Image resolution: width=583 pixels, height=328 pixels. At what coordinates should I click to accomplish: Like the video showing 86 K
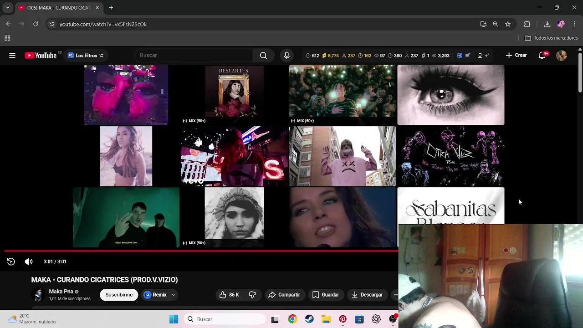[229, 295]
